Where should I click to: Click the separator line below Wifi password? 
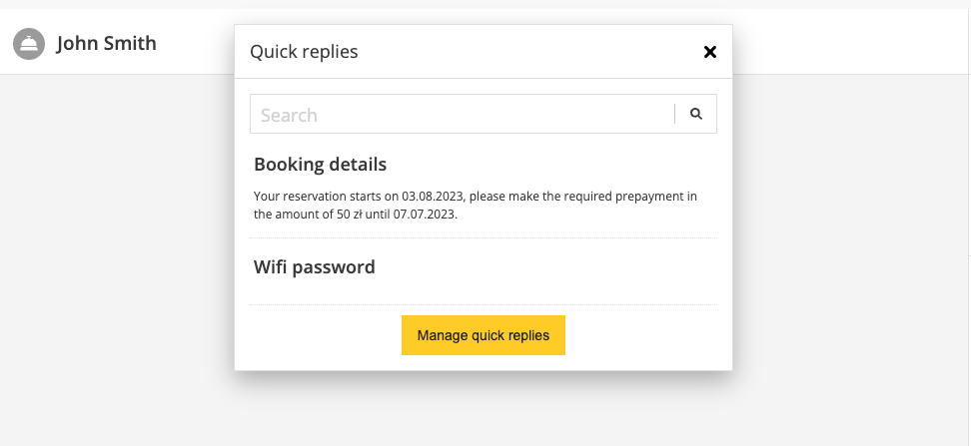[484, 304]
